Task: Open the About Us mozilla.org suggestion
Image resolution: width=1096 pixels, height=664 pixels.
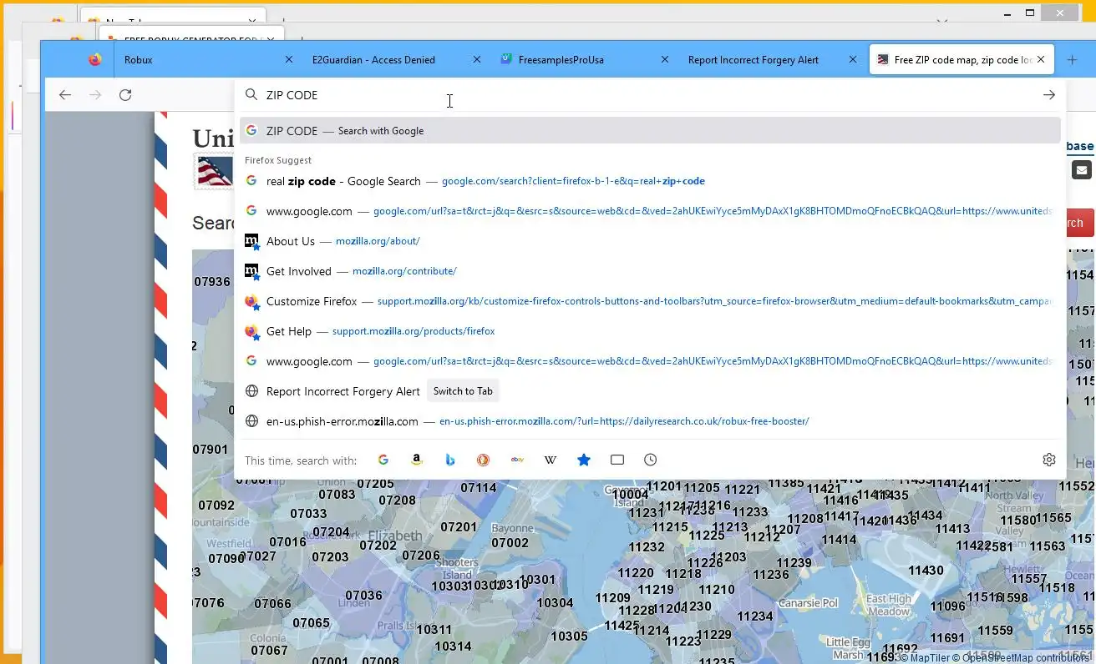Action: [x=650, y=241]
